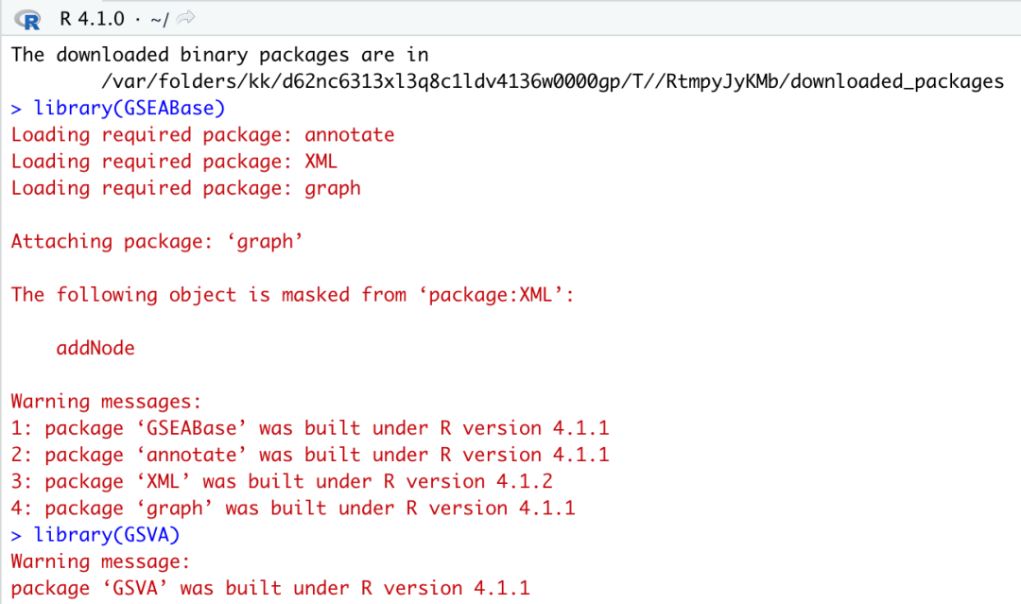This screenshot has height=604, width=1021.
Task: Click the 'Attaching package: graph' message
Action: [157, 241]
